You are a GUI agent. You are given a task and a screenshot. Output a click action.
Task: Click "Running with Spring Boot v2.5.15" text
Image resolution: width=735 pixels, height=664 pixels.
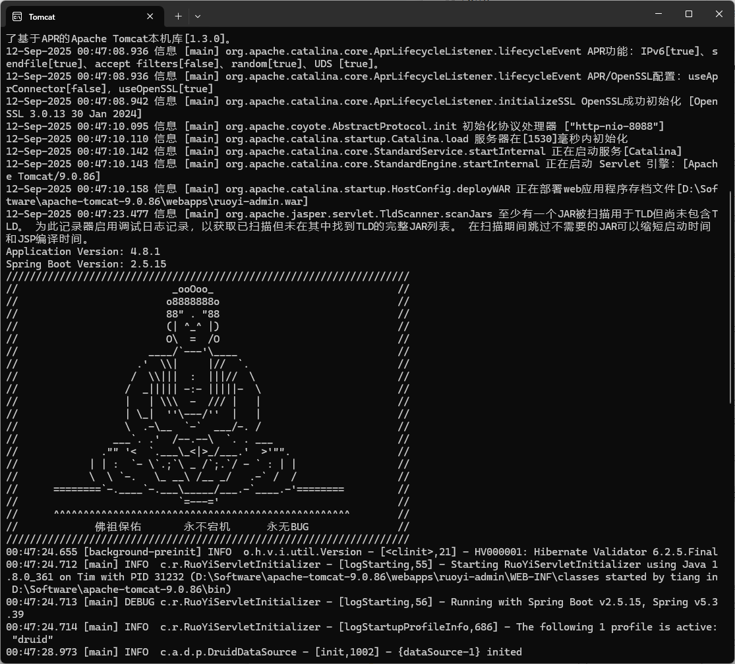click(x=546, y=602)
